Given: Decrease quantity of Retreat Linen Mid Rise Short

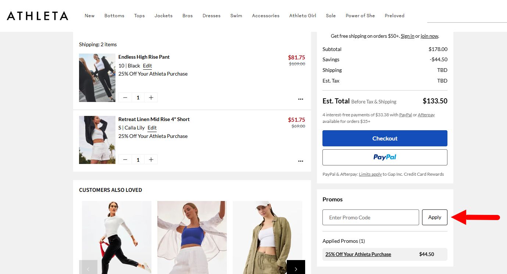Looking at the screenshot, I should click(x=125, y=159).
